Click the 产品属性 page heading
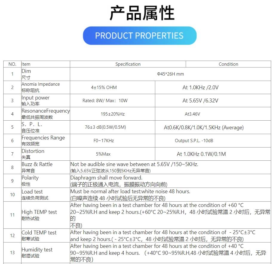Screen dimensions: 272x264 (142, 13)
